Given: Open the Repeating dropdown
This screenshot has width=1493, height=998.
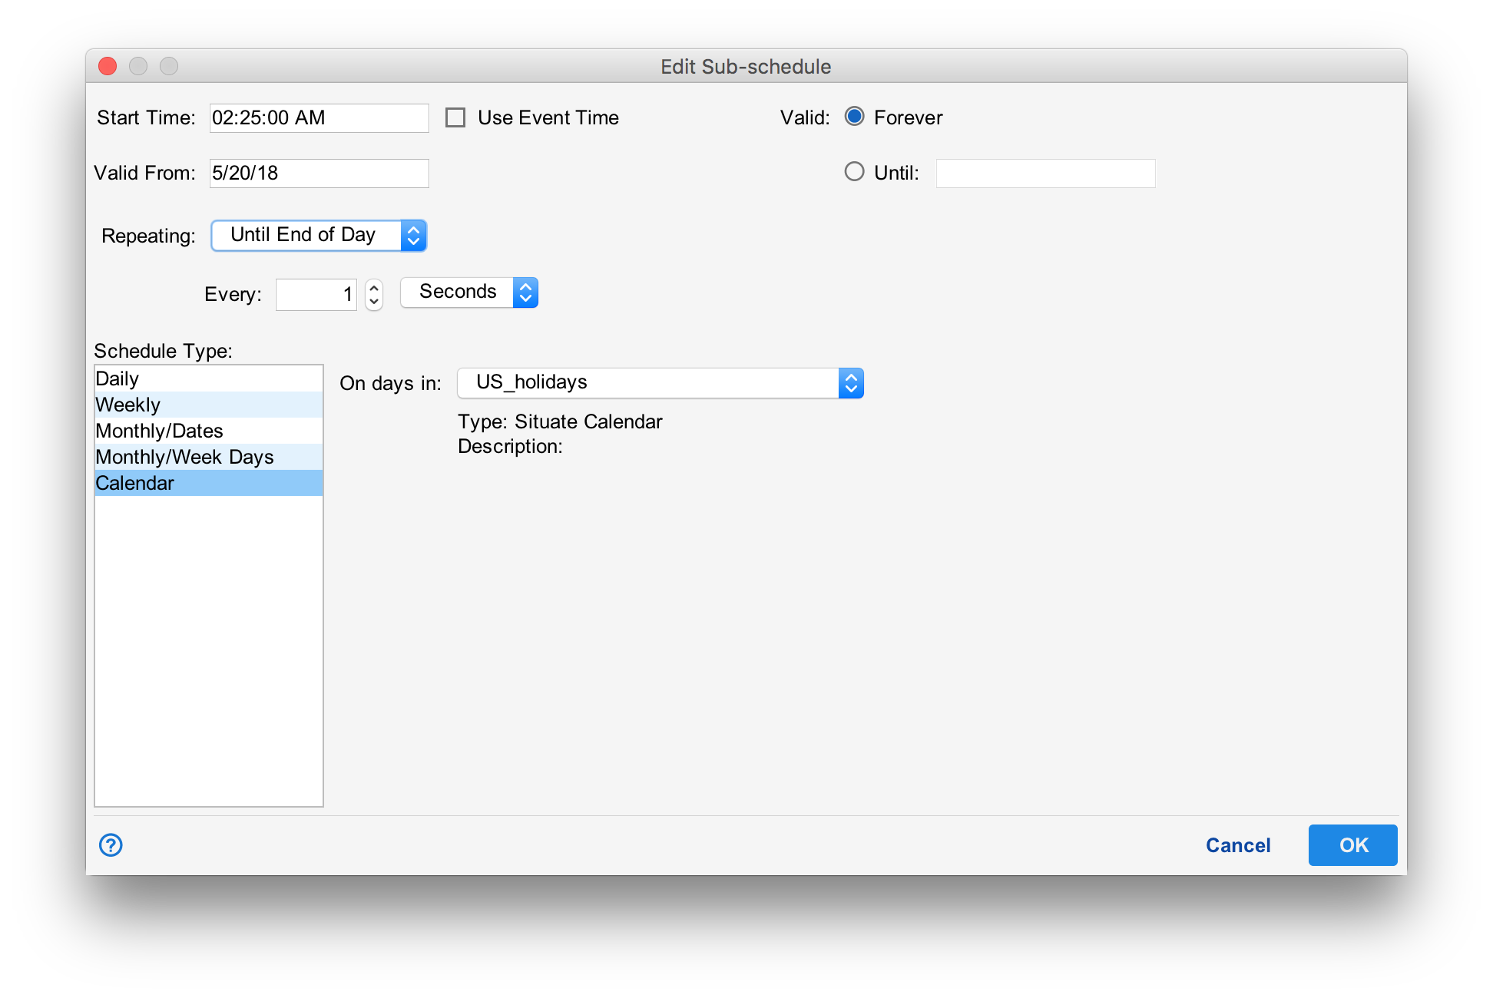Looking at the screenshot, I should tap(319, 236).
